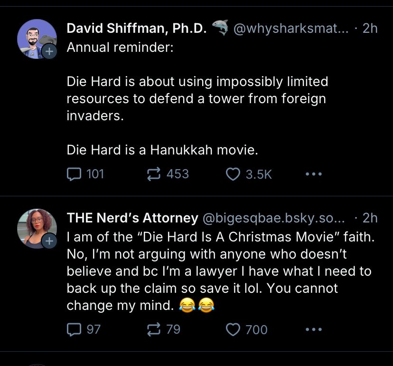Image resolution: width=393 pixels, height=366 pixels.
Task: Open THE Nerd's Attorney profile picture
Action: (37, 229)
